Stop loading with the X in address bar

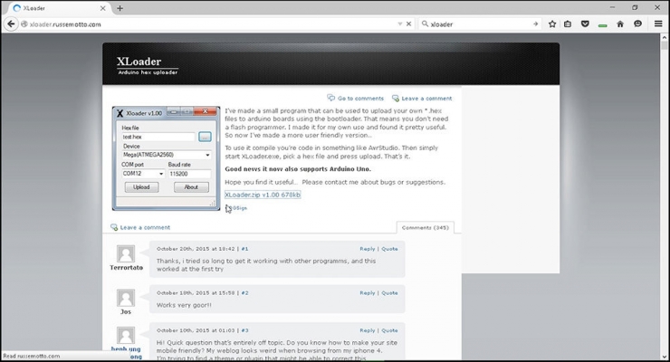pyautogui.click(x=408, y=24)
